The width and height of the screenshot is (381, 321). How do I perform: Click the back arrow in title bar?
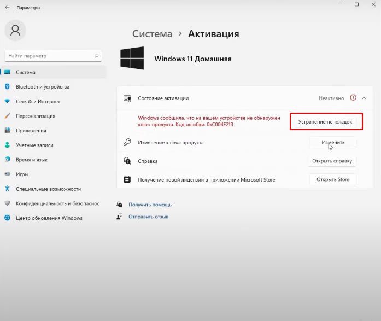click(x=7, y=7)
